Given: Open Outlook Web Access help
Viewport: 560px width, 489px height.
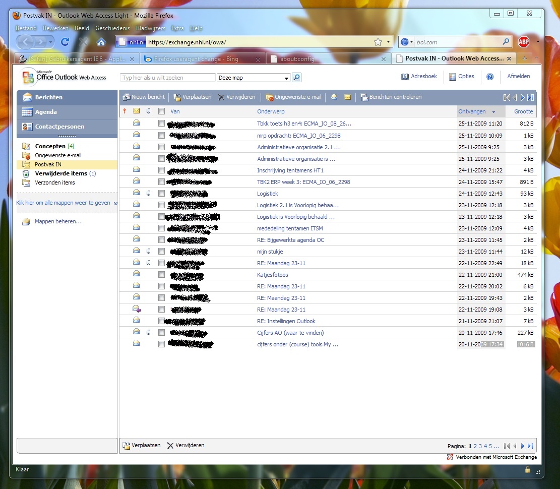Looking at the screenshot, I should [490, 77].
